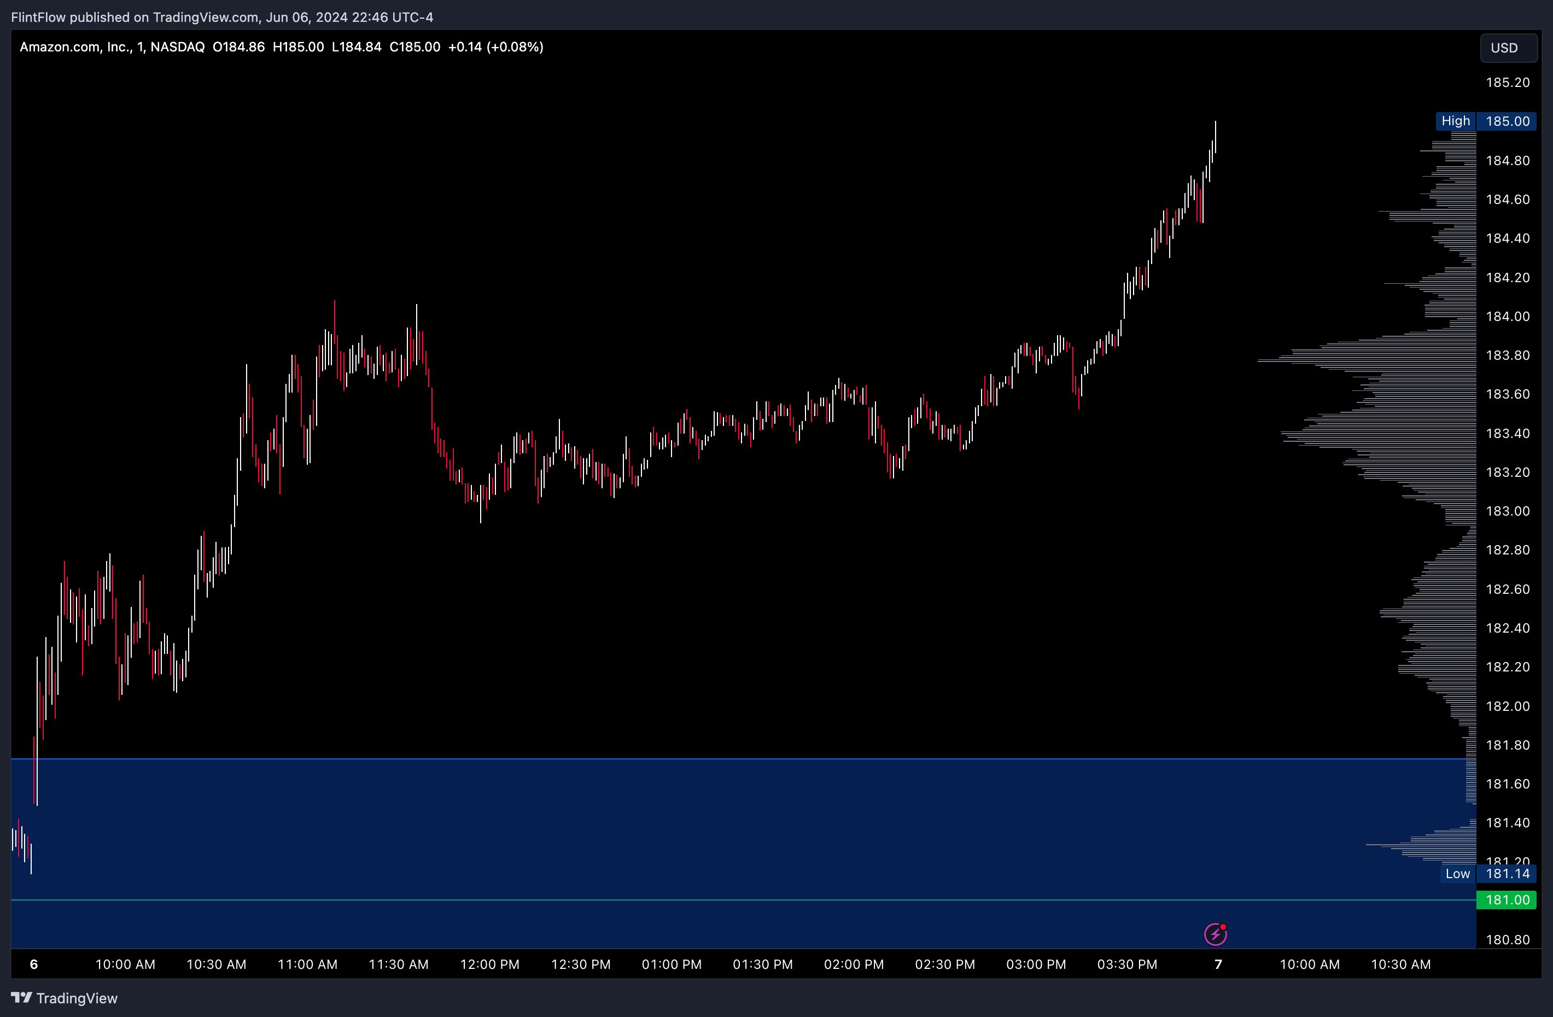Viewport: 1553px width, 1017px height.
Task: Click the FlintFlow published header text
Action: coord(222,17)
